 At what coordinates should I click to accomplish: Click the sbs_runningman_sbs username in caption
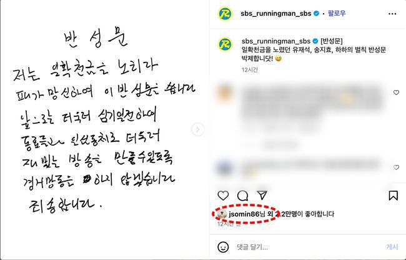coord(275,41)
